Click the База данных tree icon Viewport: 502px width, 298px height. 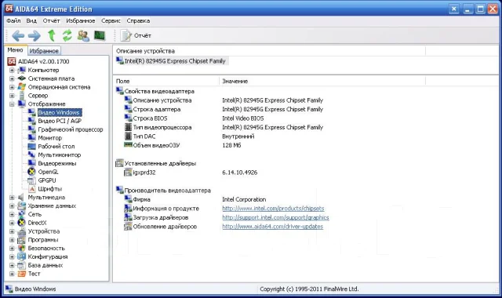point(21,265)
